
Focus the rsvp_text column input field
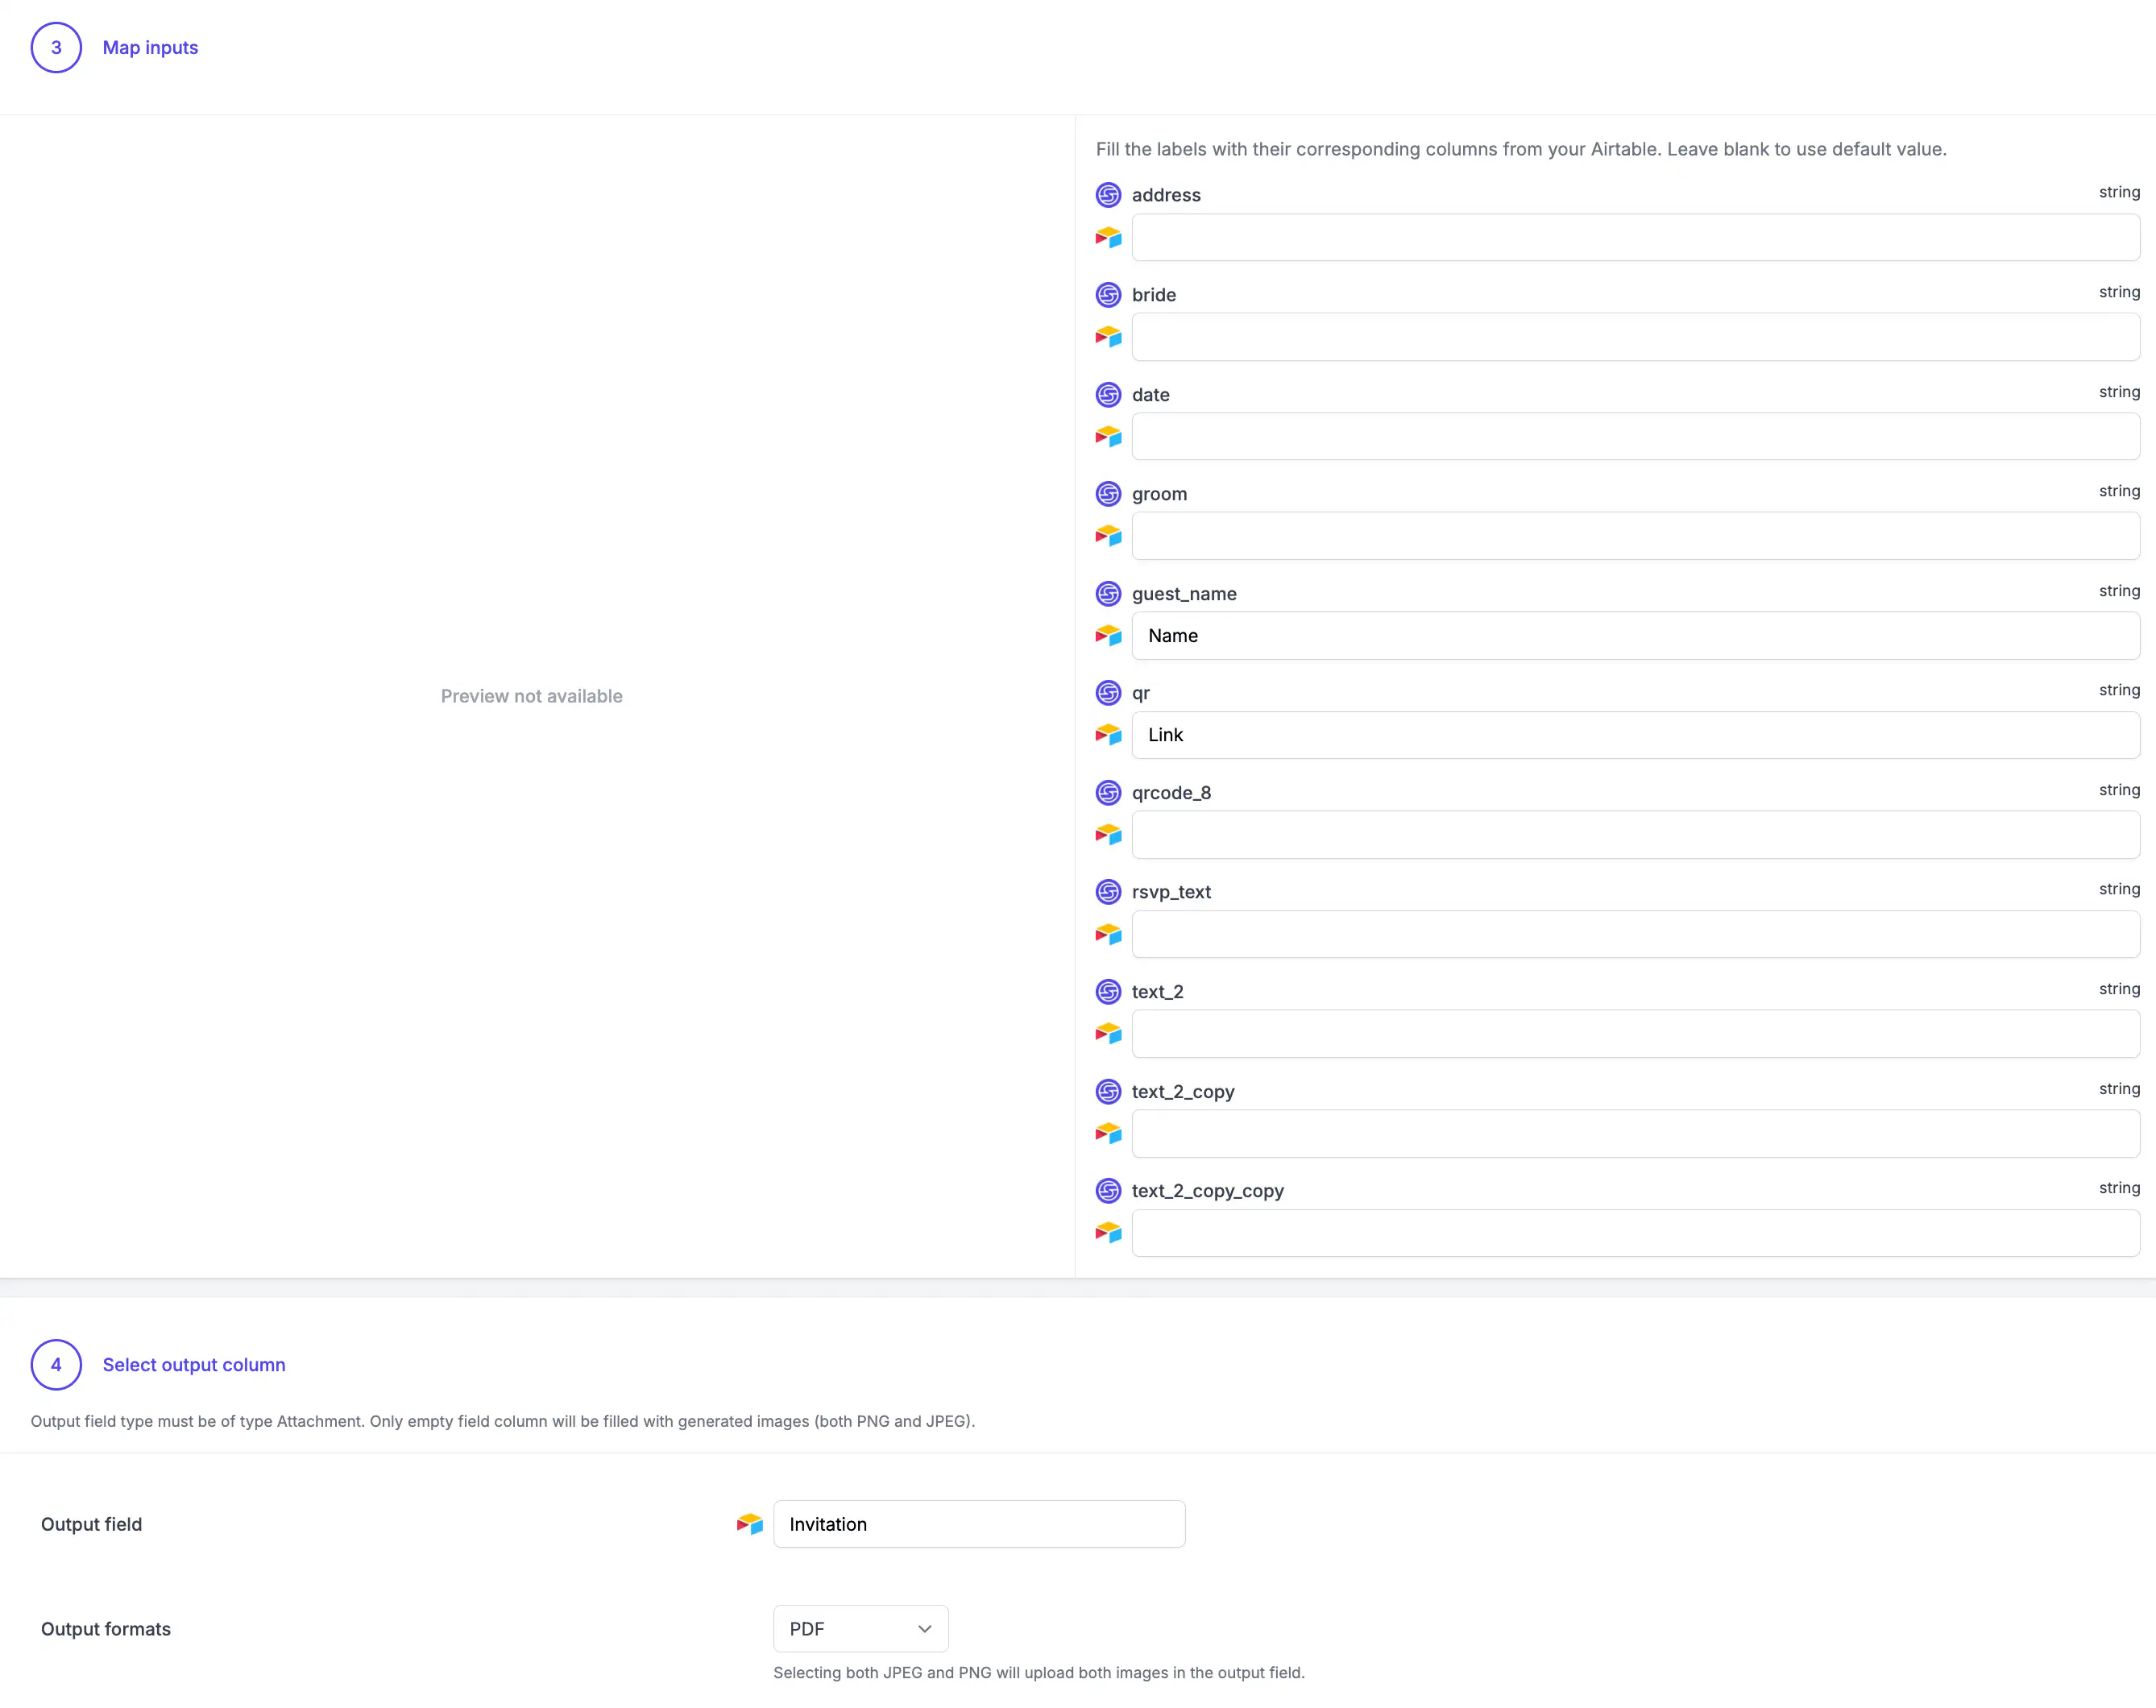click(1635, 935)
